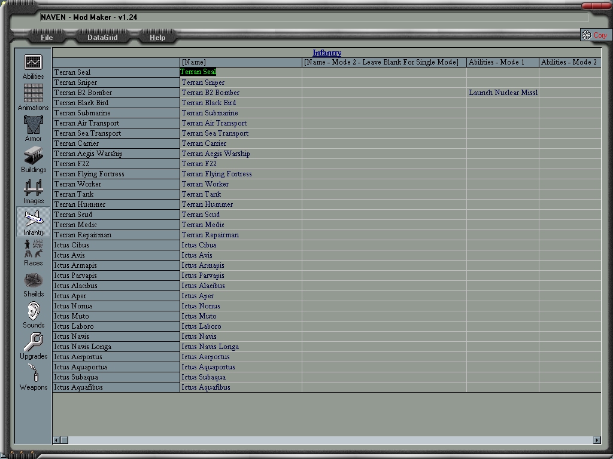
Task: Click the Infantry title link
Action: 327,53
